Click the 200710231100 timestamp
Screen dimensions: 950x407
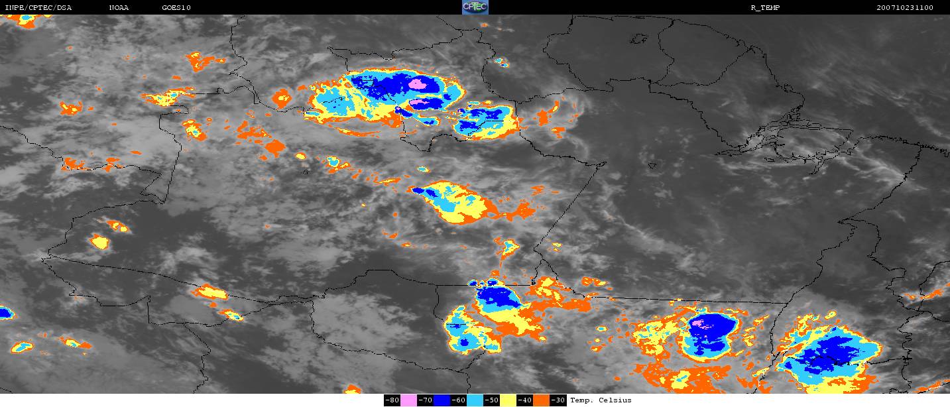905,8
